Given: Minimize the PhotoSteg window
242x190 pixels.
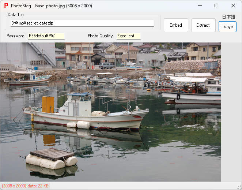Looking at the screenshot, I should tap(200, 6).
